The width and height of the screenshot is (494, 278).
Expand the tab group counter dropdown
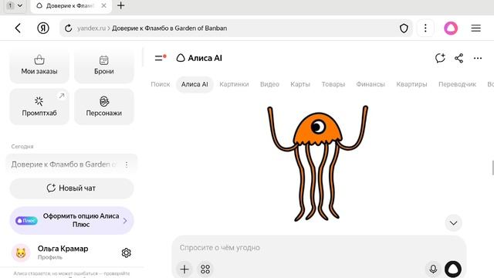[x=15, y=5]
